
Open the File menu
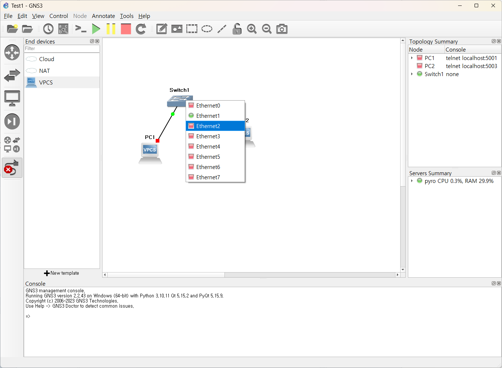pyautogui.click(x=8, y=16)
